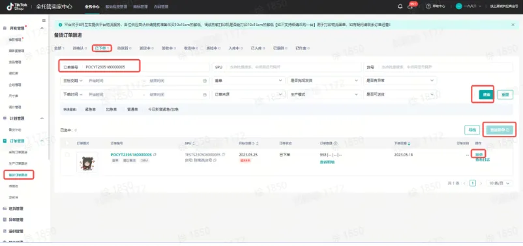The width and height of the screenshot is (523, 246).
Task: Open the 10 条/页 page size dropdown
Action: pos(500,183)
